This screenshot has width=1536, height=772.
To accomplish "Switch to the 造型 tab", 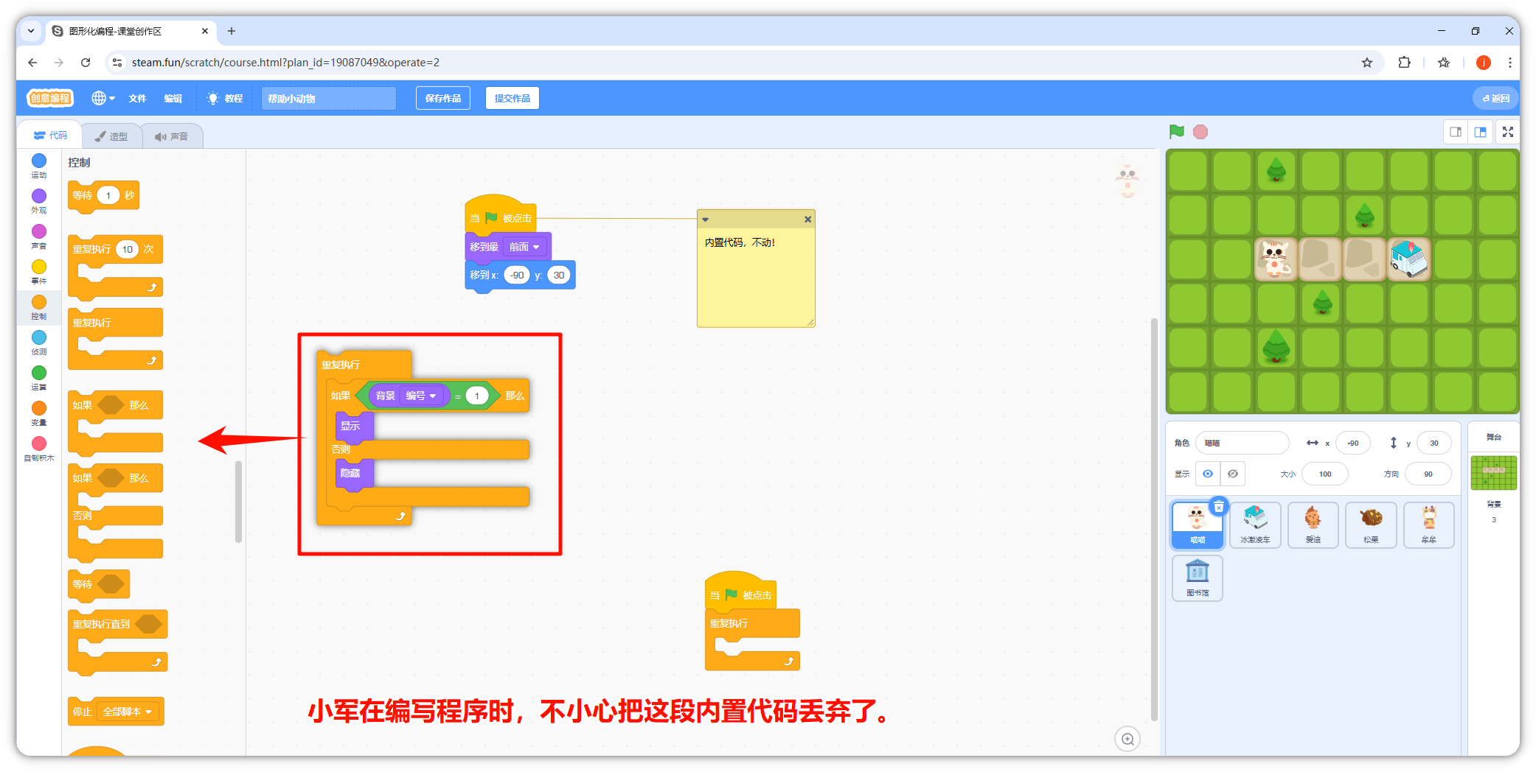I will tap(111, 136).
